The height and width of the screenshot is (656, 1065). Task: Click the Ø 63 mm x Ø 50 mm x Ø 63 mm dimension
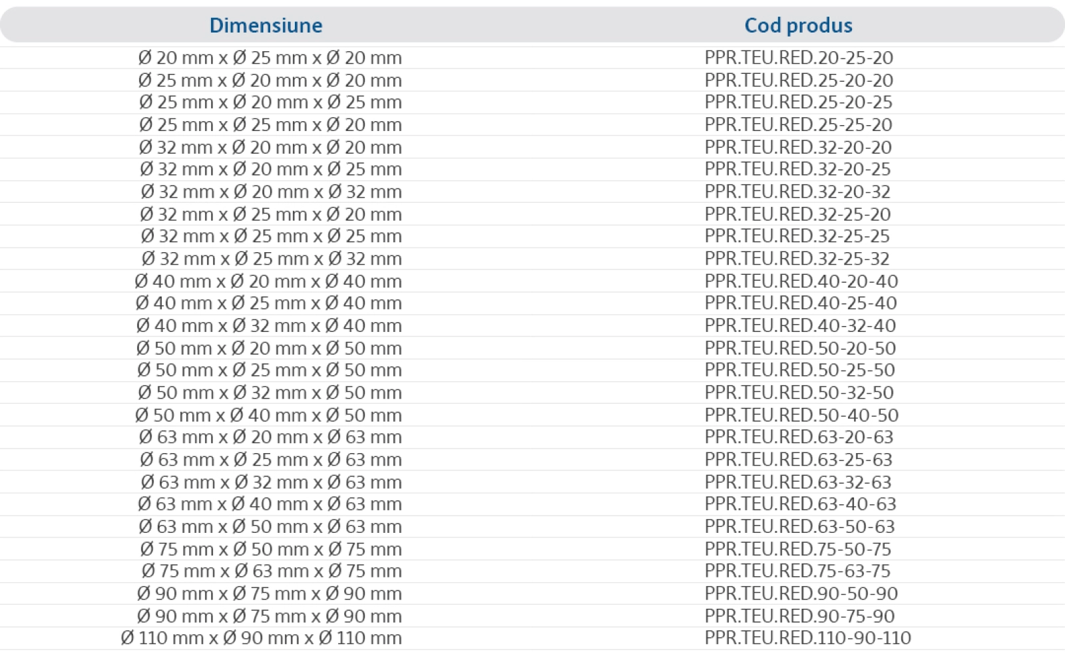(270, 527)
